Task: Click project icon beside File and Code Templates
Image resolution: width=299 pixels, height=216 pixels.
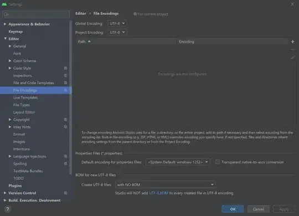Action: click(65, 83)
